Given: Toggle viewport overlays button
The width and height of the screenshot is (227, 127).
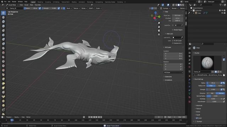Looking at the screenshot, I should (x=168, y=5).
